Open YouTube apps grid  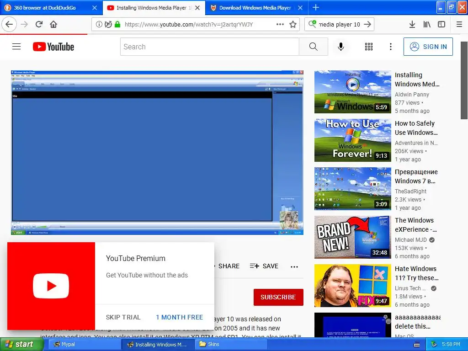point(369,47)
